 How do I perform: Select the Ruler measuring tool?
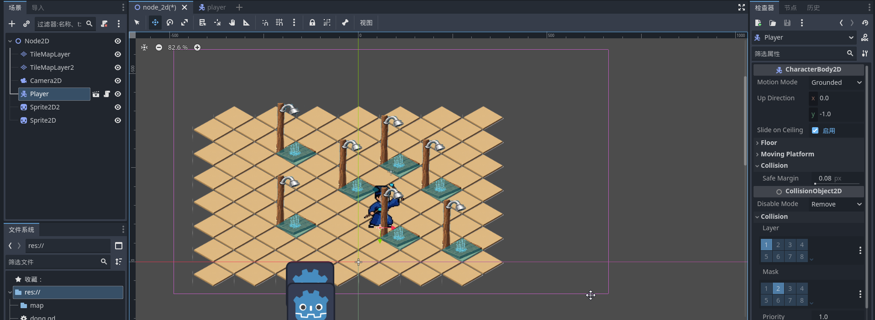pyautogui.click(x=247, y=22)
